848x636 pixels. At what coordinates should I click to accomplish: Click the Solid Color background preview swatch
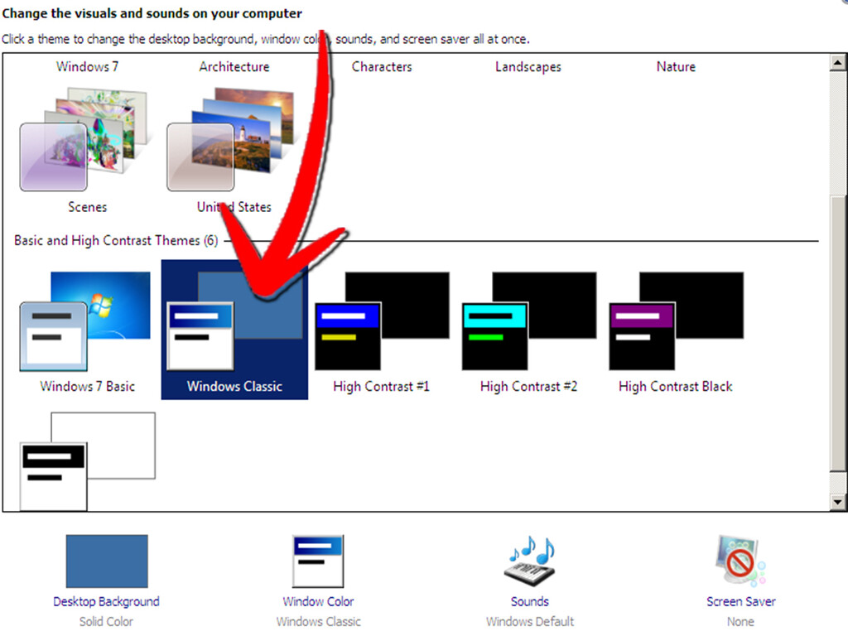tap(106, 561)
